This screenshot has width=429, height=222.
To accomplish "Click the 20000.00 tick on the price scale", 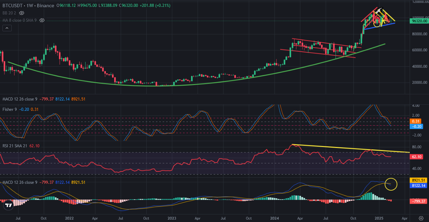I will point(420,82).
